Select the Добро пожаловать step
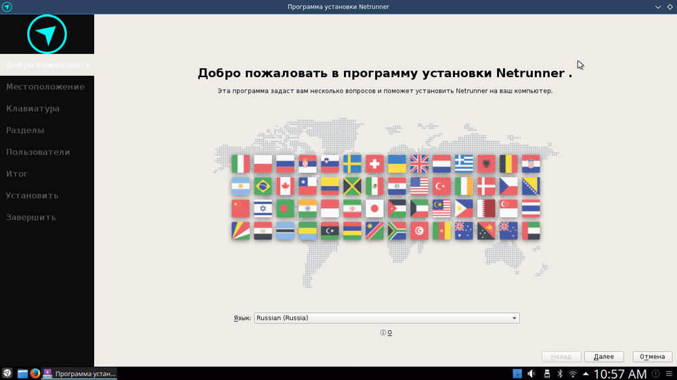The image size is (677, 380). click(x=47, y=65)
